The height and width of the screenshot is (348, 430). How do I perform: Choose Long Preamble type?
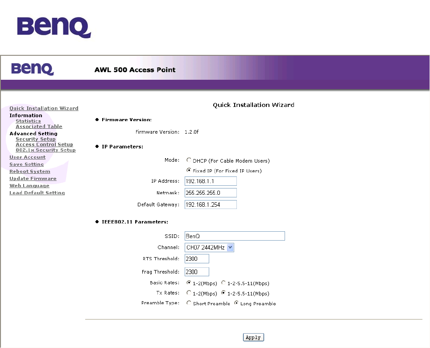point(236,303)
